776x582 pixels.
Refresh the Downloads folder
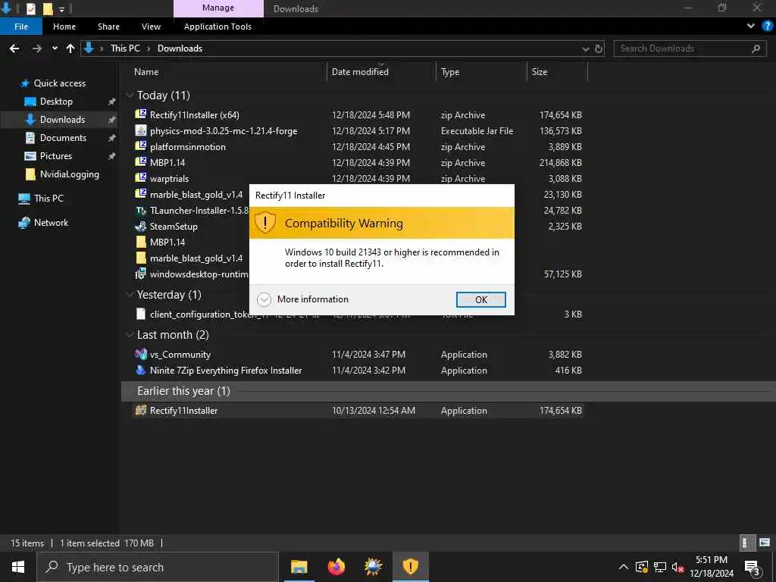(x=599, y=48)
